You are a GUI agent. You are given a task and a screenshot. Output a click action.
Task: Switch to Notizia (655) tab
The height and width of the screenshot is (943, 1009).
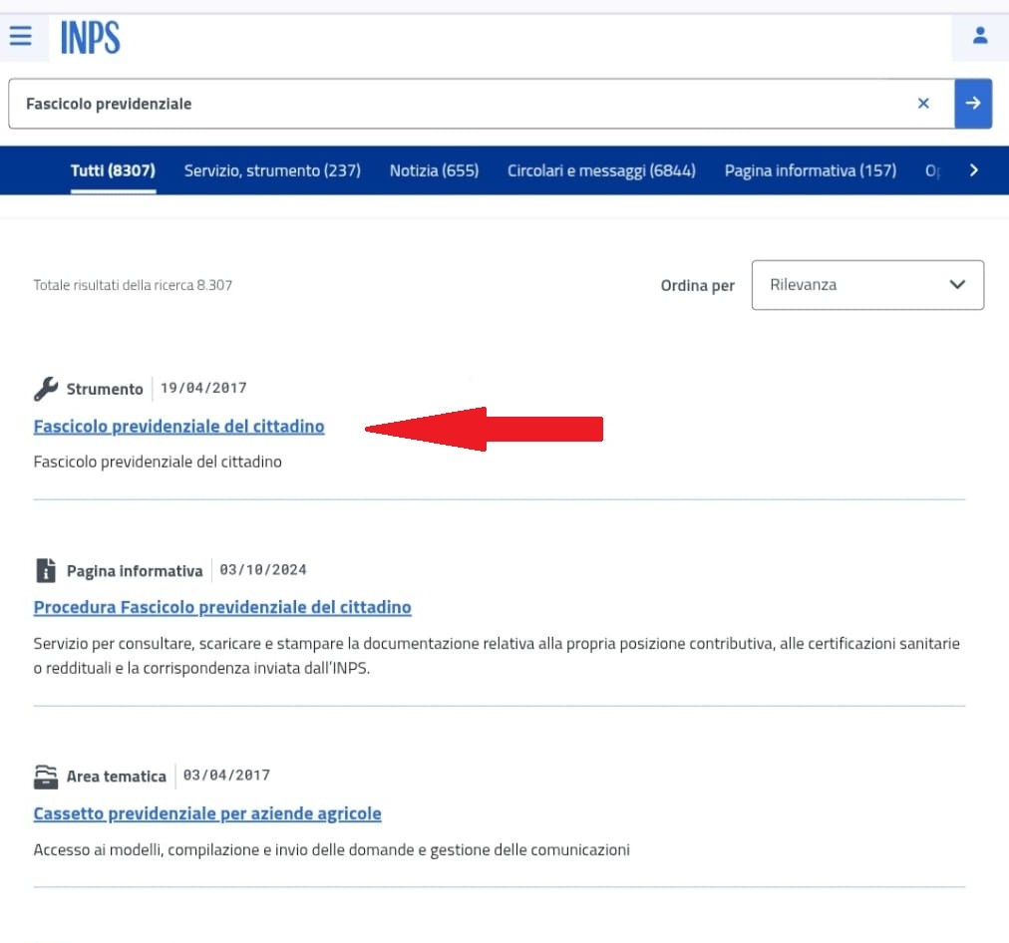click(x=434, y=170)
